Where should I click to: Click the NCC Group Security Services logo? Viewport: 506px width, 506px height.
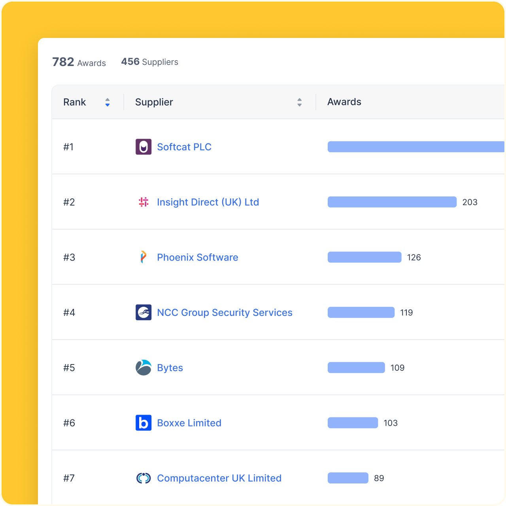click(x=143, y=312)
